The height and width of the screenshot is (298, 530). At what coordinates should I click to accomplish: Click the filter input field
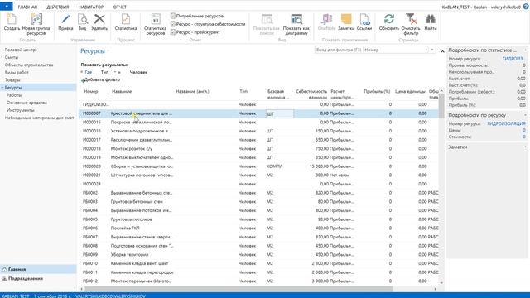tap(339, 50)
